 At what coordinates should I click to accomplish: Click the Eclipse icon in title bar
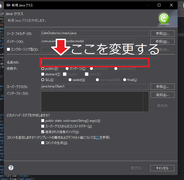pyautogui.click(x=8, y=5)
